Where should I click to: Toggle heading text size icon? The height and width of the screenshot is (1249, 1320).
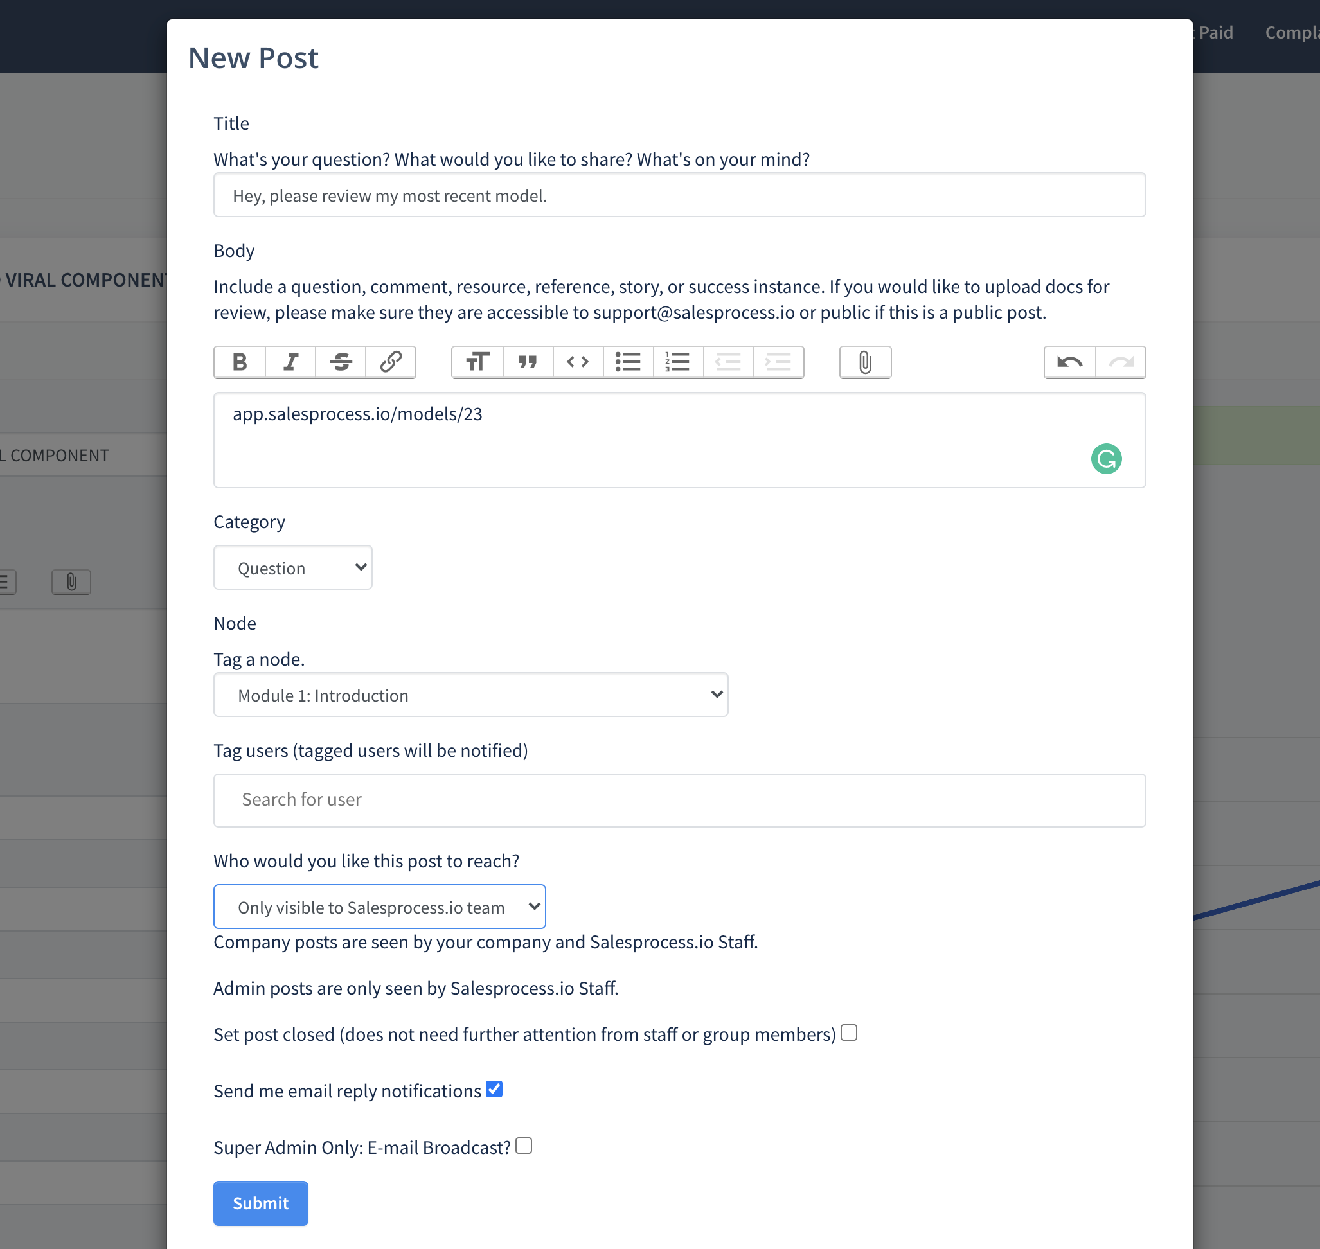click(477, 362)
